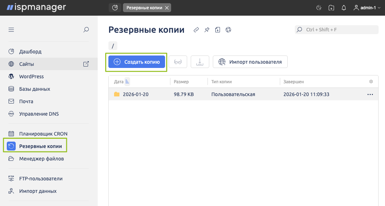This screenshot has height=206, width=385.
Task: Open Менеджер файлов in sidebar
Action: tap(41, 159)
